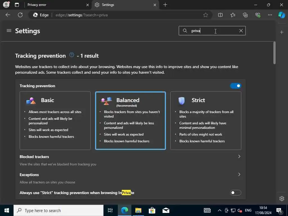Open the Collections icon
Screen dimensions: 288x216
click(245, 15)
